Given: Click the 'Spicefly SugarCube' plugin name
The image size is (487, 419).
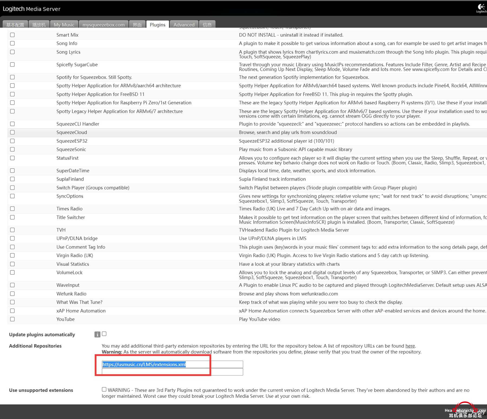Looking at the screenshot, I should click(77, 65).
